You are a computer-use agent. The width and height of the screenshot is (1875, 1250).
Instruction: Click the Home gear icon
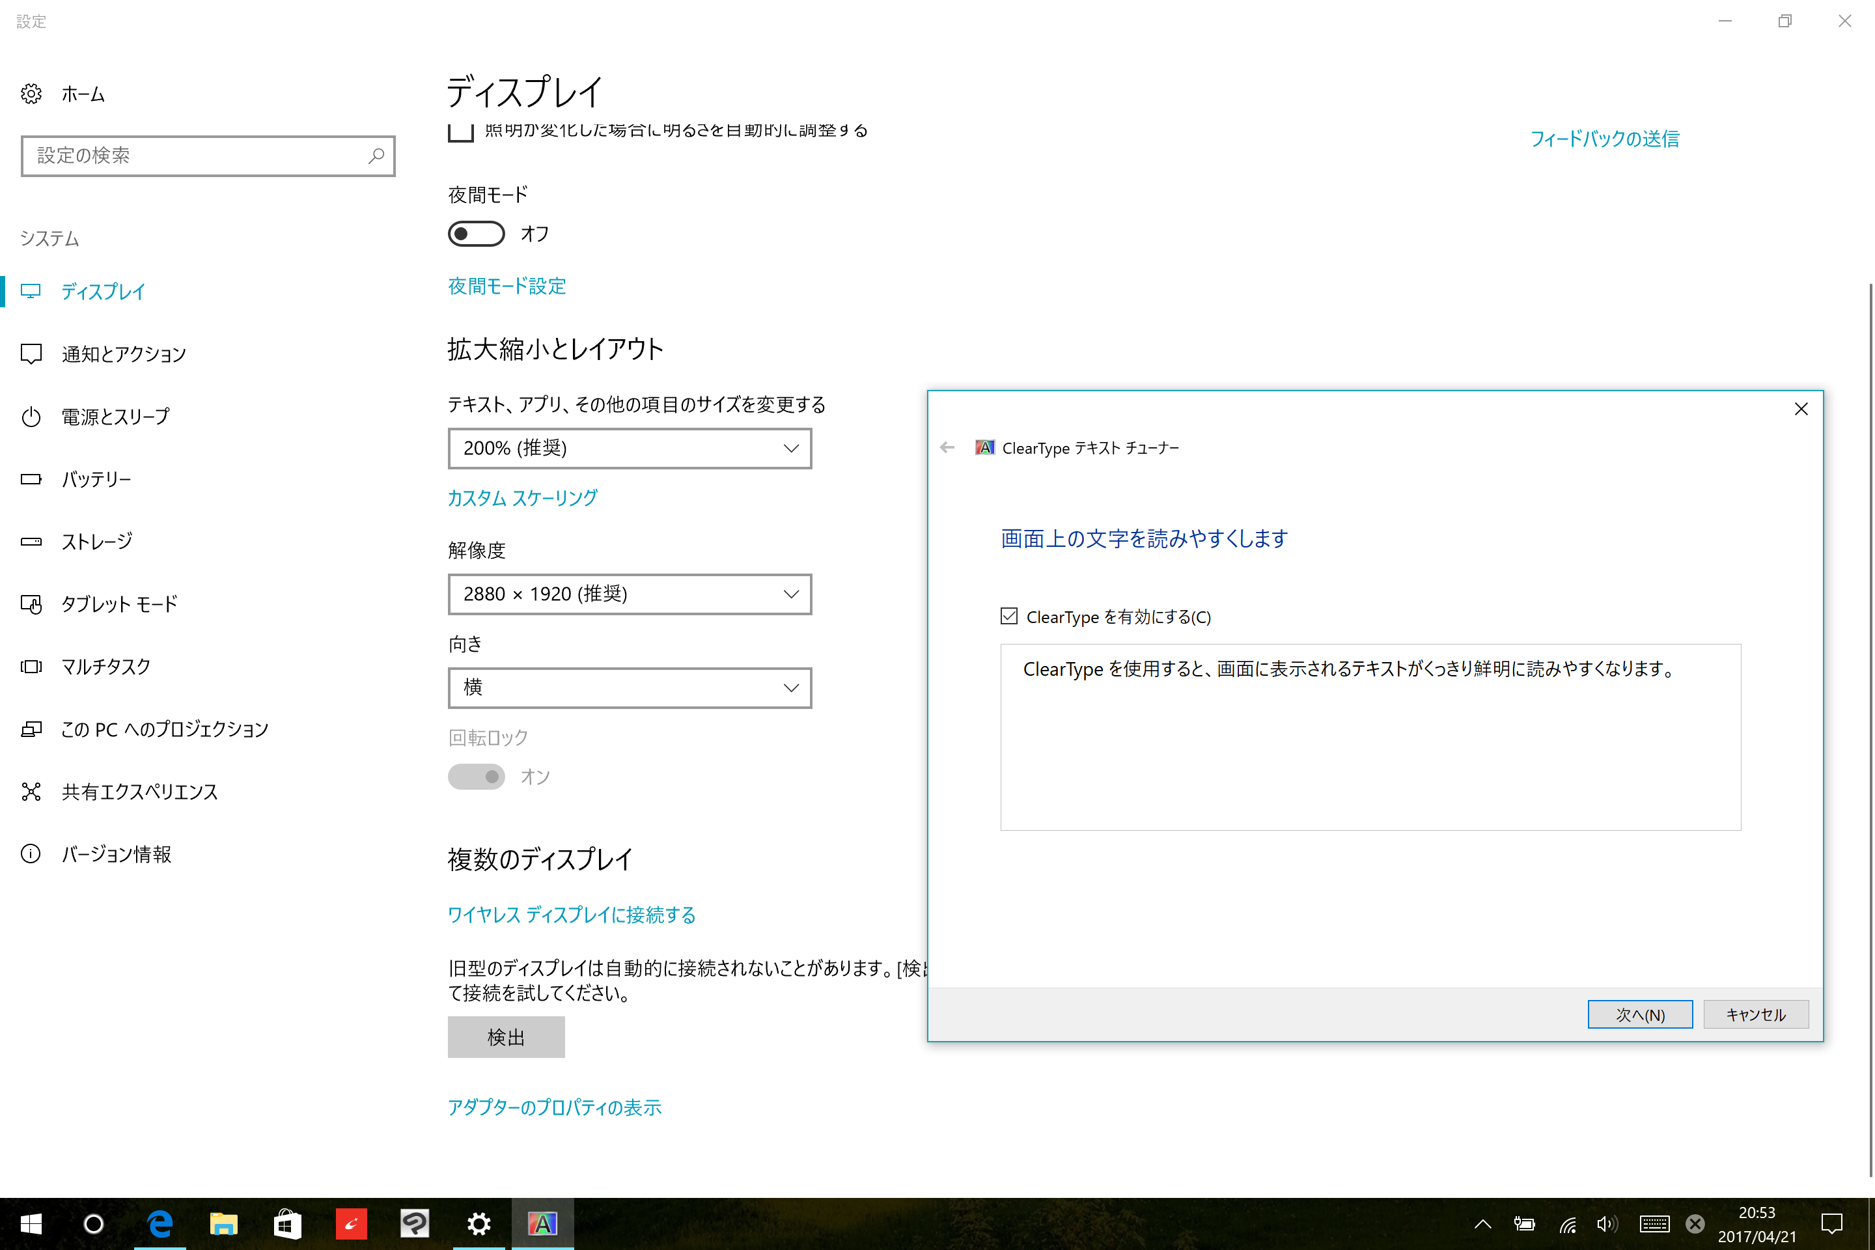tap(31, 94)
